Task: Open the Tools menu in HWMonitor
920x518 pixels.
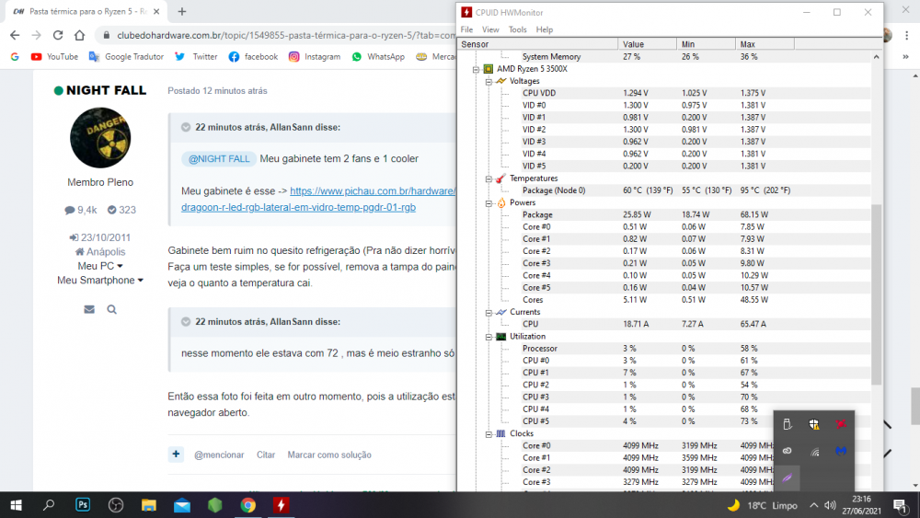Action: 518,29
